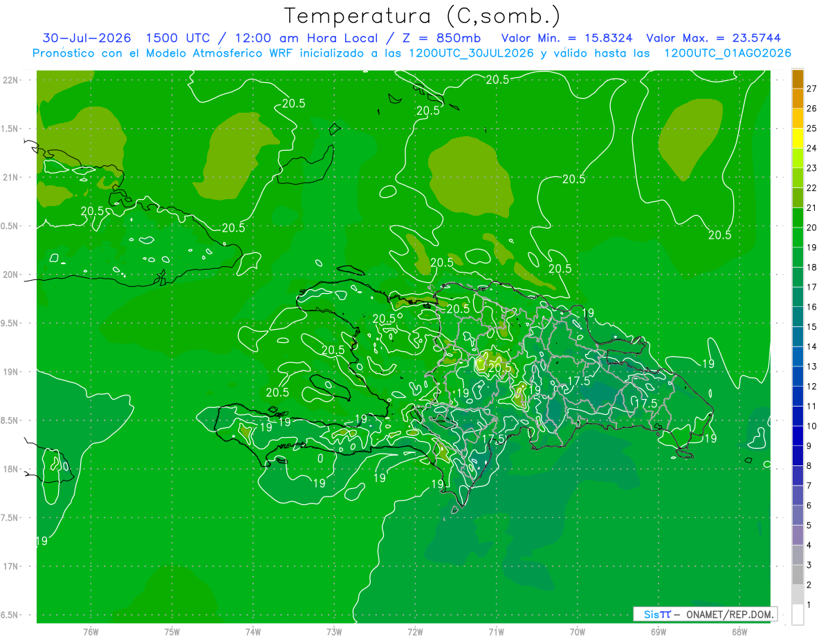Click the legend value '21' beside the color bar
This screenshot has height=641, width=830.
pos(811,207)
